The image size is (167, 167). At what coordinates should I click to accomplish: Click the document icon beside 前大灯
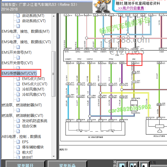click(x=18, y=152)
